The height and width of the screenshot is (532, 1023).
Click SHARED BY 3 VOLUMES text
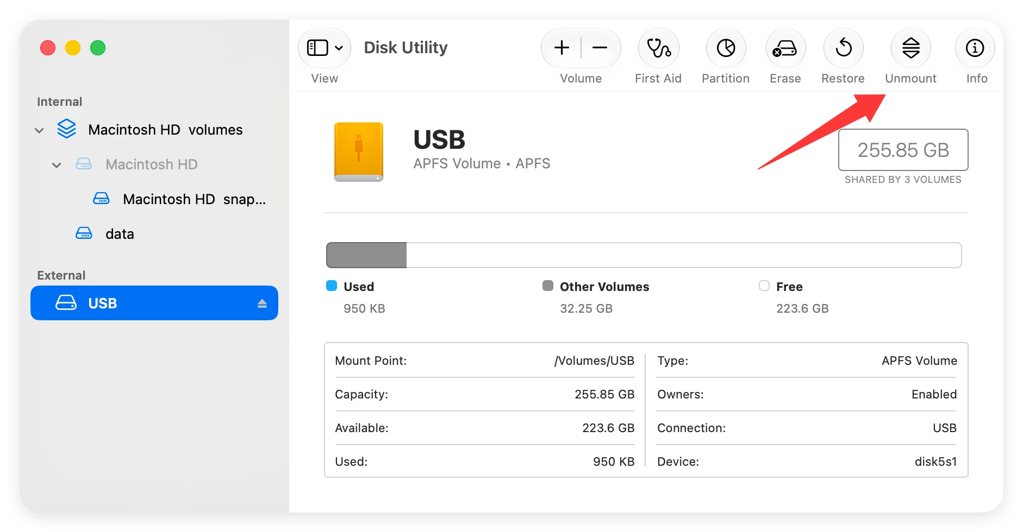903,180
